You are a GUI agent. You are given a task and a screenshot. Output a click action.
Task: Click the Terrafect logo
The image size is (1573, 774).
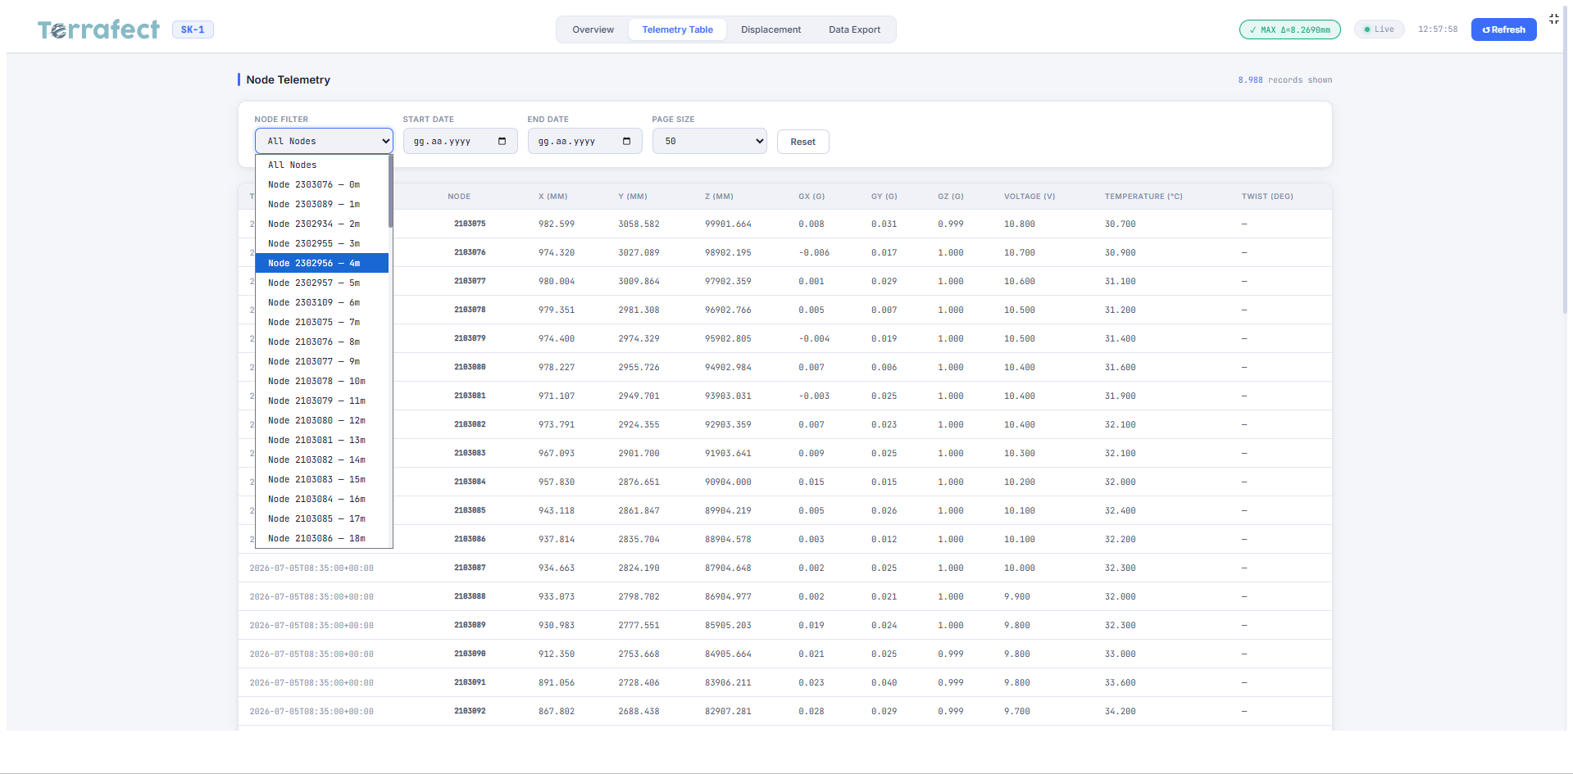pos(98,29)
